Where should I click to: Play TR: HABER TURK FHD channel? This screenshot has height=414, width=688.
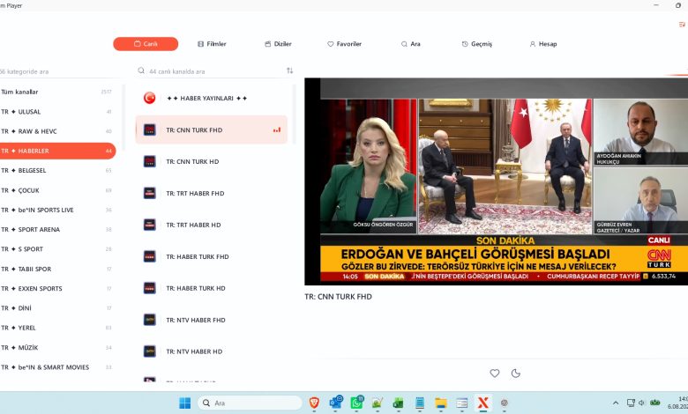click(x=212, y=256)
